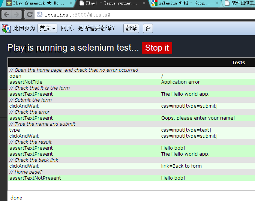This screenshot has height=201, width=255.
Task: Click the '// Submit the form' comment row
Action: pos(132,100)
